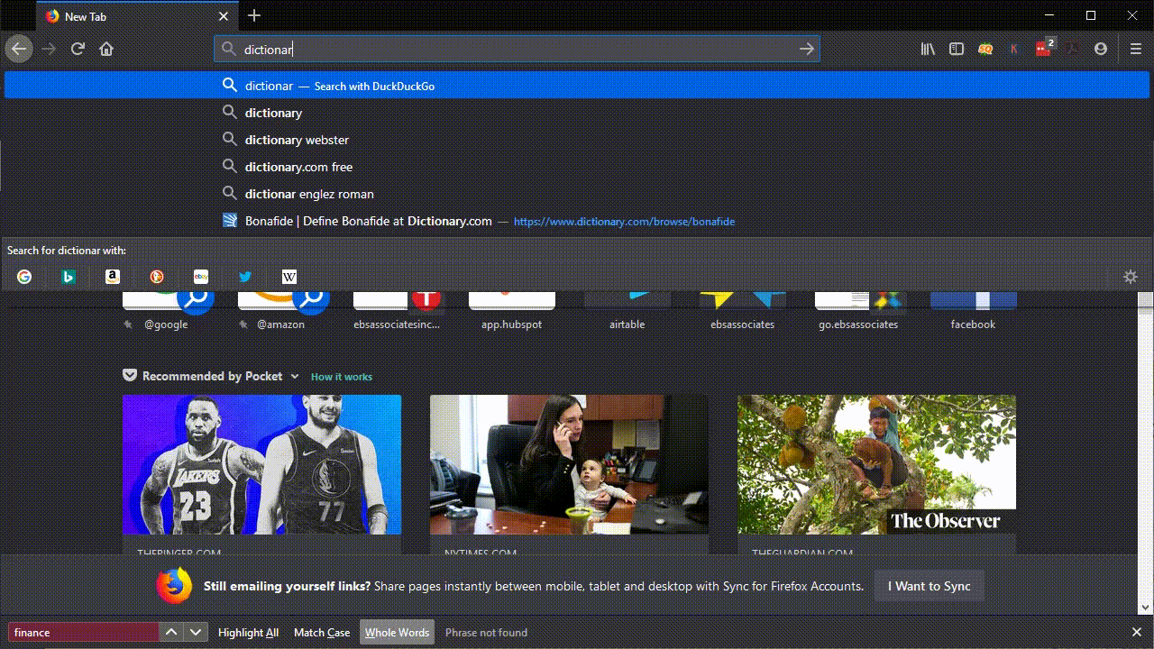Viewport: 1154px width, 649px height.
Task: Expand the Recommended by Pocket menu
Action: click(x=294, y=376)
